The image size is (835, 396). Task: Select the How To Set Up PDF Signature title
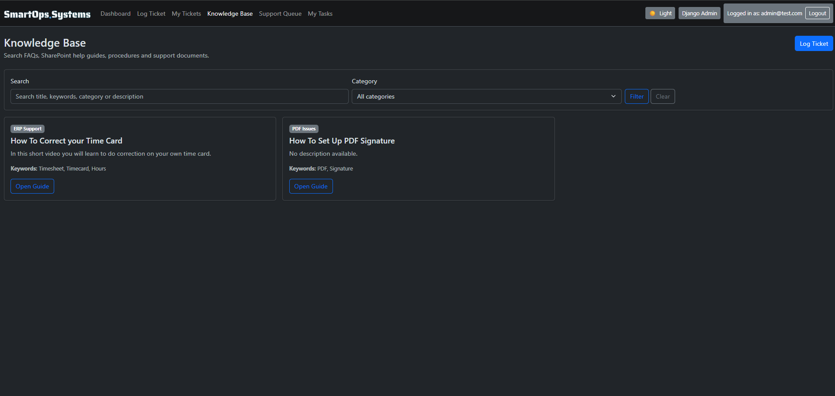pyautogui.click(x=342, y=141)
